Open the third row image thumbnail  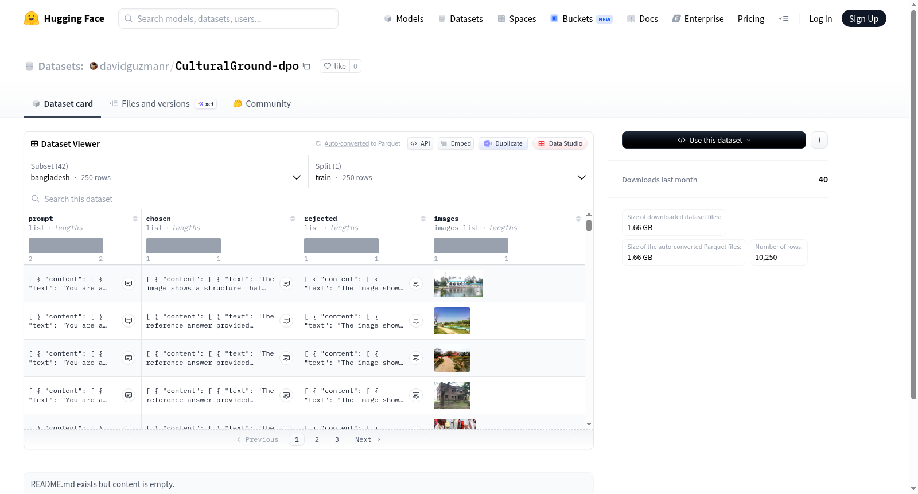452,358
